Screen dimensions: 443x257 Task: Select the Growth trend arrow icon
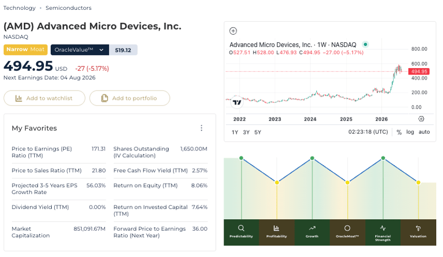[312, 228]
